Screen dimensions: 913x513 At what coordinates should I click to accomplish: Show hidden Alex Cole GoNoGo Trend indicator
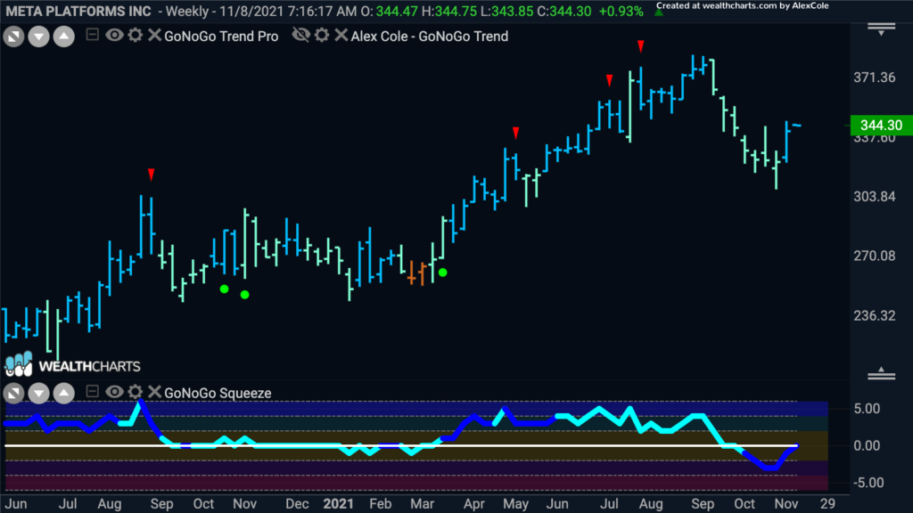pos(300,35)
